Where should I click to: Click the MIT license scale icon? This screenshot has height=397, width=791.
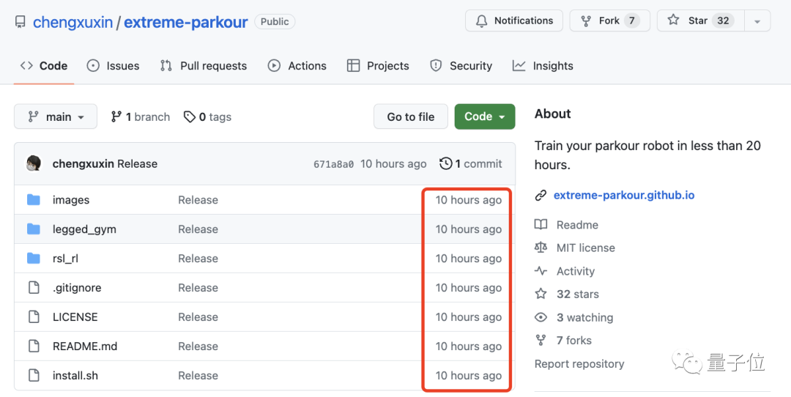541,248
